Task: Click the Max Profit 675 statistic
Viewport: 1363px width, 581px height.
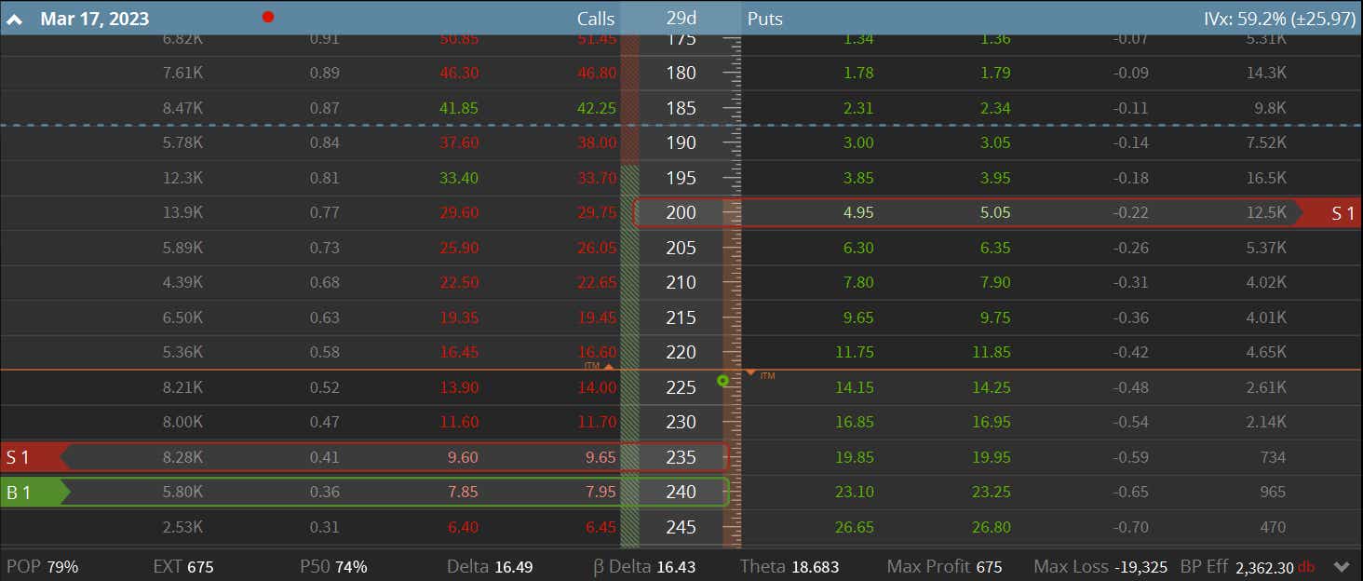Action: 944,566
